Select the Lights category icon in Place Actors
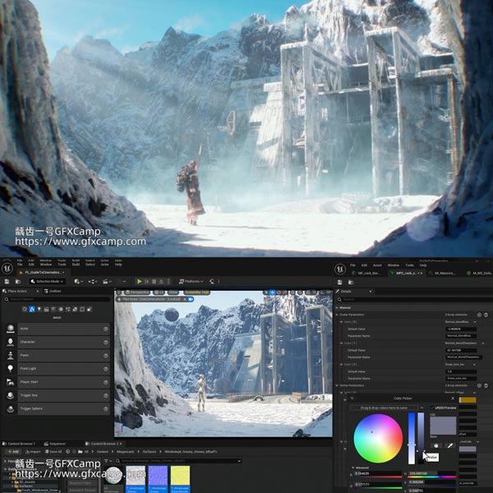This screenshot has height=493, width=493. pos(39,310)
